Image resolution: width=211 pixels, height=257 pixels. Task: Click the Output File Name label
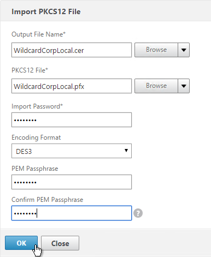tap(38, 34)
